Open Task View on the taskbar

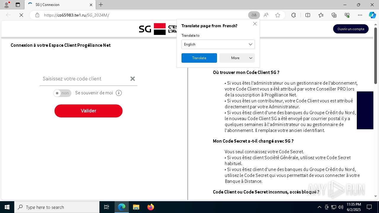click(107, 207)
